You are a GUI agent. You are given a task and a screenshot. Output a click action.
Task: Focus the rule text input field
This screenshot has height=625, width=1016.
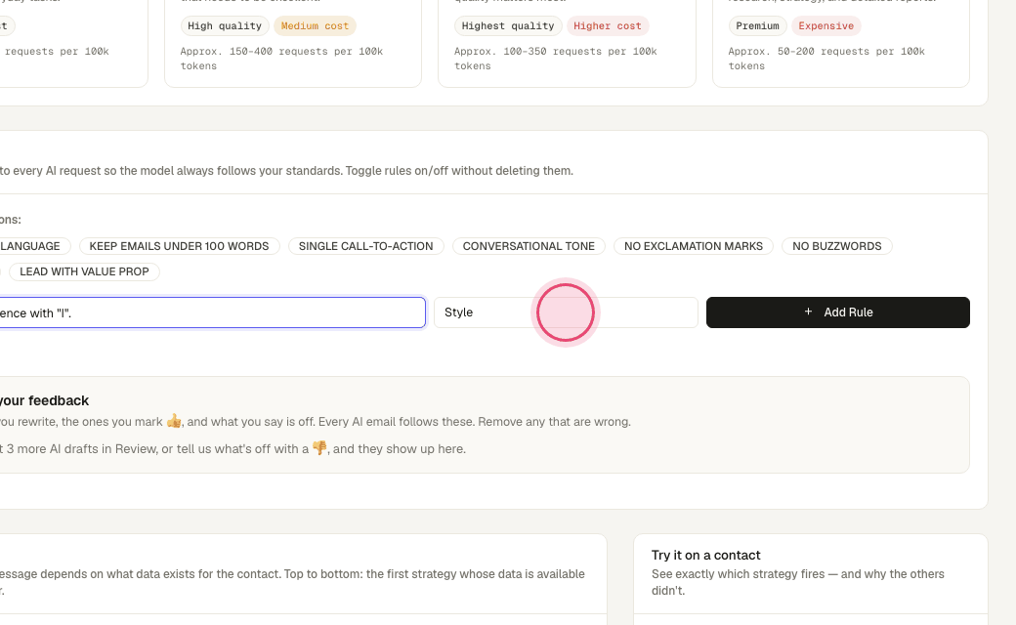[x=211, y=312]
